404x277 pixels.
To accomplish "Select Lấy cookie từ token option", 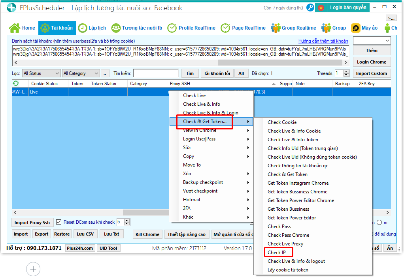I will pos(313,270).
